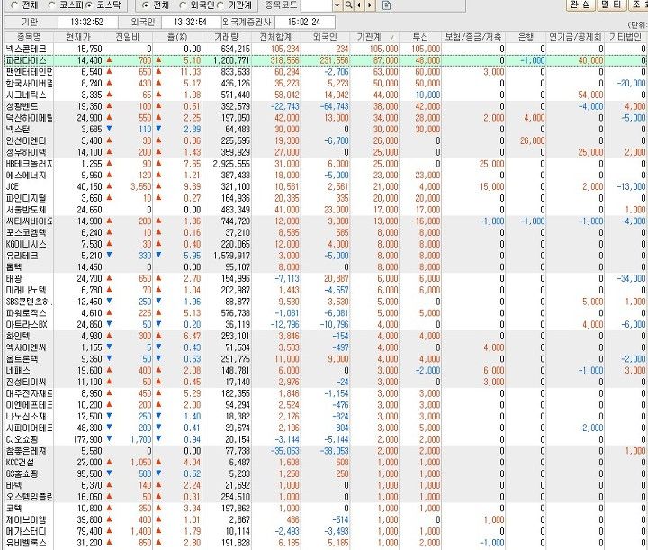Select the 아트라스BX stock row
Viewport: 648px width, 550px height.
[326, 324]
